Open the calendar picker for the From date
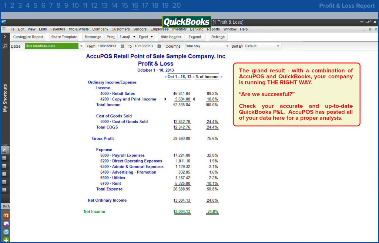The height and width of the screenshot is (243, 379). [x=123, y=46]
